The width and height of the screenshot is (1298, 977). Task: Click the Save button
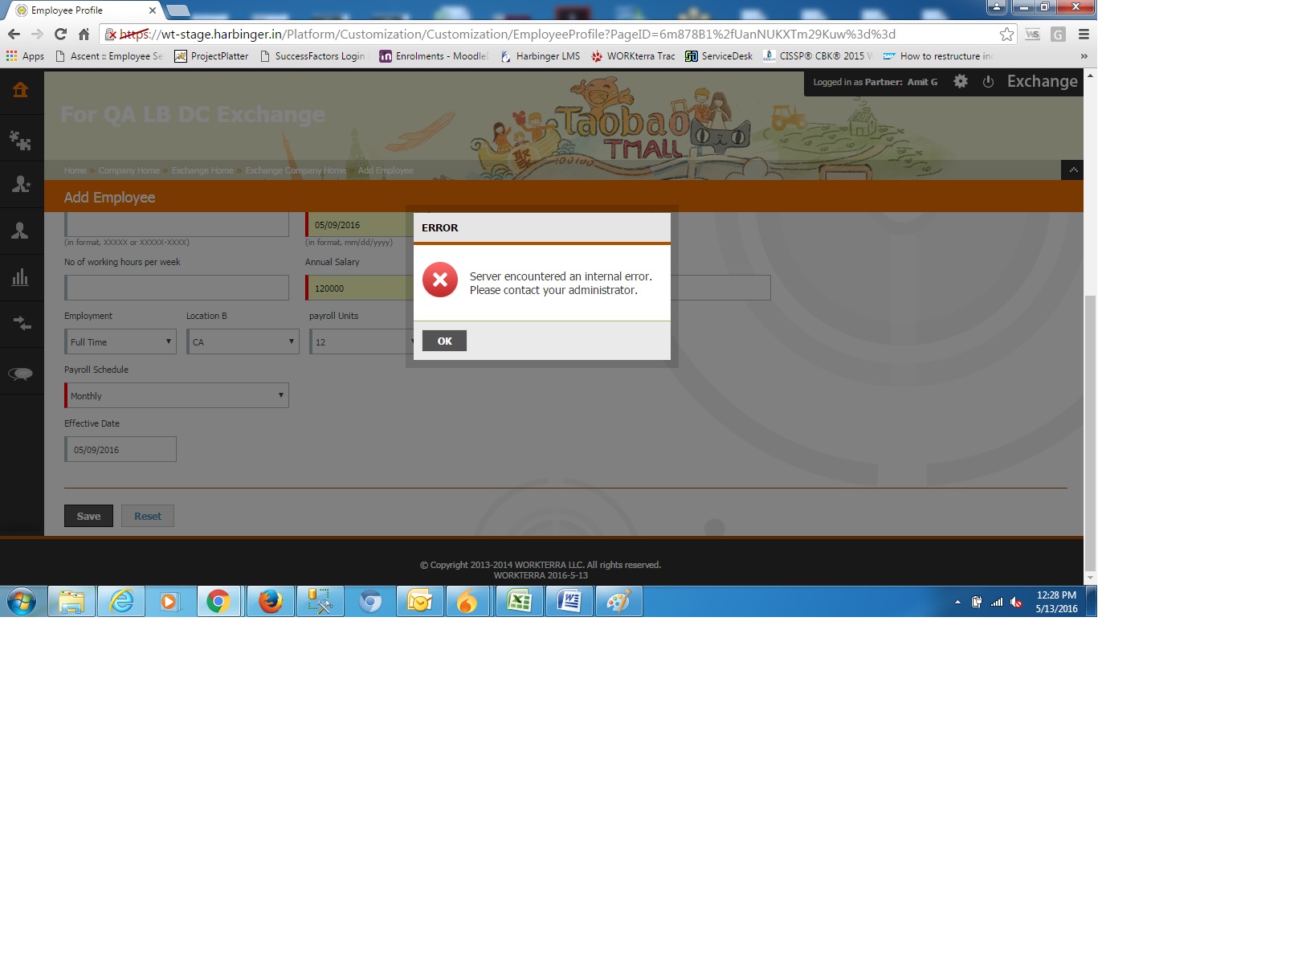click(88, 517)
